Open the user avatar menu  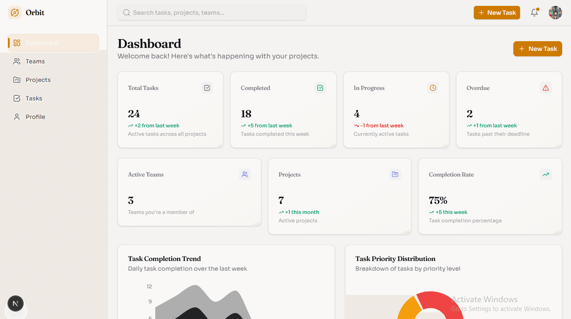click(555, 13)
